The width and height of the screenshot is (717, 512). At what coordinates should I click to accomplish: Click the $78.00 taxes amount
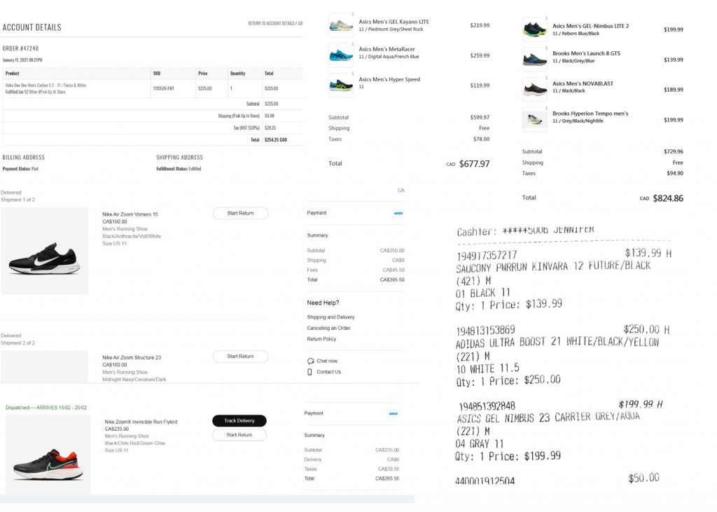point(481,139)
